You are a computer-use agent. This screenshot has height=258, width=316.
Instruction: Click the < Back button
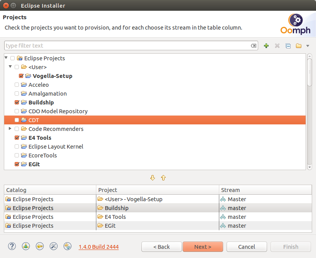click(x=161, y=247)
